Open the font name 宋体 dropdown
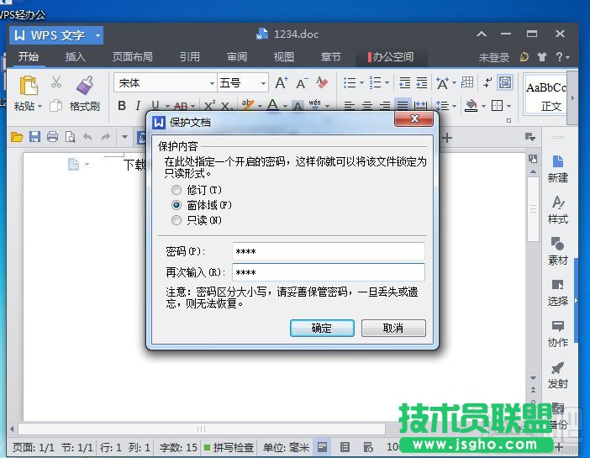The image size is (590, 458). pos(212,83)
